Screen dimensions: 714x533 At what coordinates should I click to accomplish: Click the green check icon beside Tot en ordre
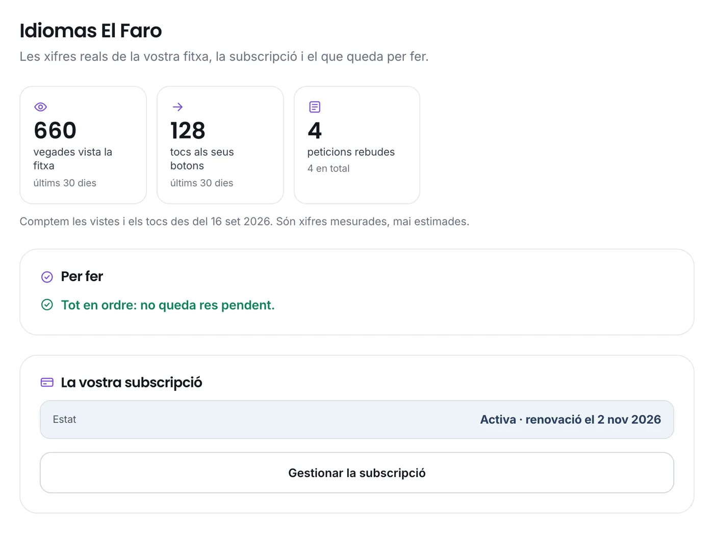47,305
